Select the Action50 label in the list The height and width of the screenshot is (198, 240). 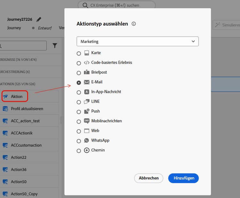click(x=19, y=182)
